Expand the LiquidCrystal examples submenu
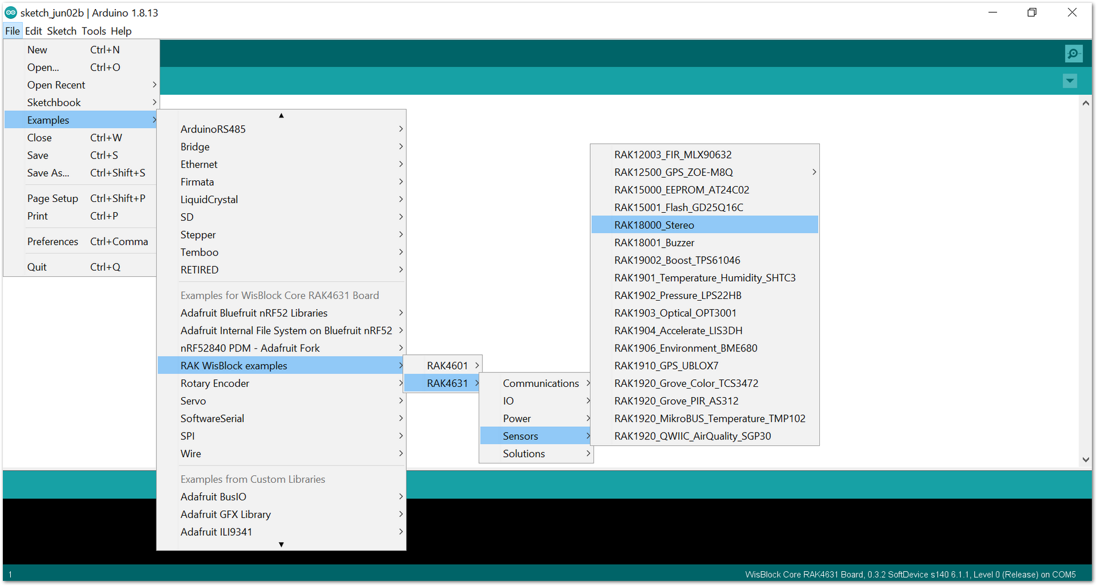The height and width of the screenshot is (586, 1097). tap(281, 200)
